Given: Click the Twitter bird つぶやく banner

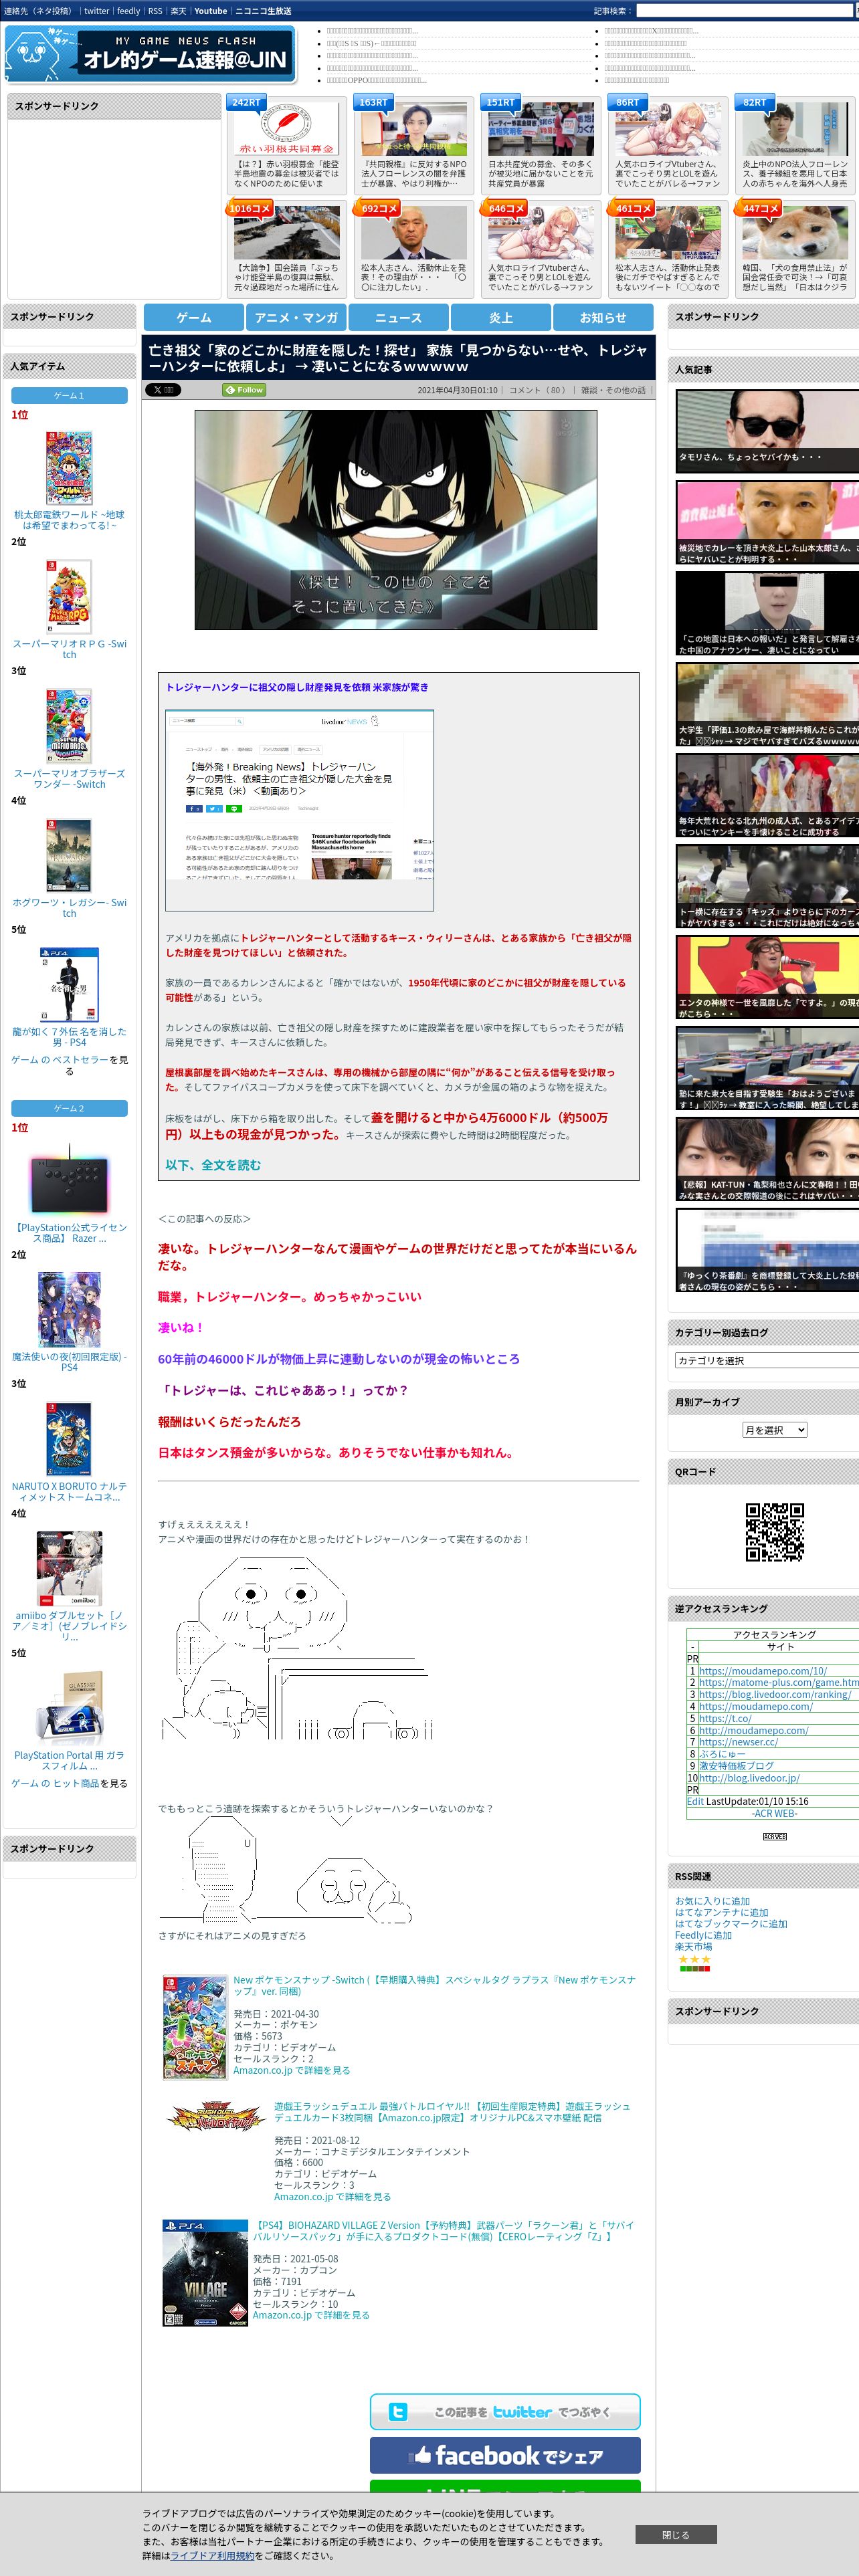Looking at the screenshot, I should pos(505,2411).
